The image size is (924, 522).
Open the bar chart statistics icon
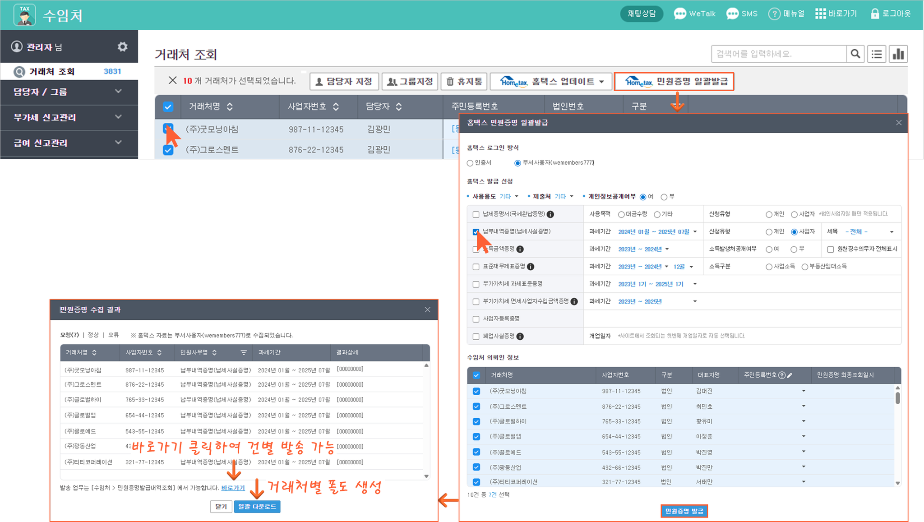pos(898,54)
